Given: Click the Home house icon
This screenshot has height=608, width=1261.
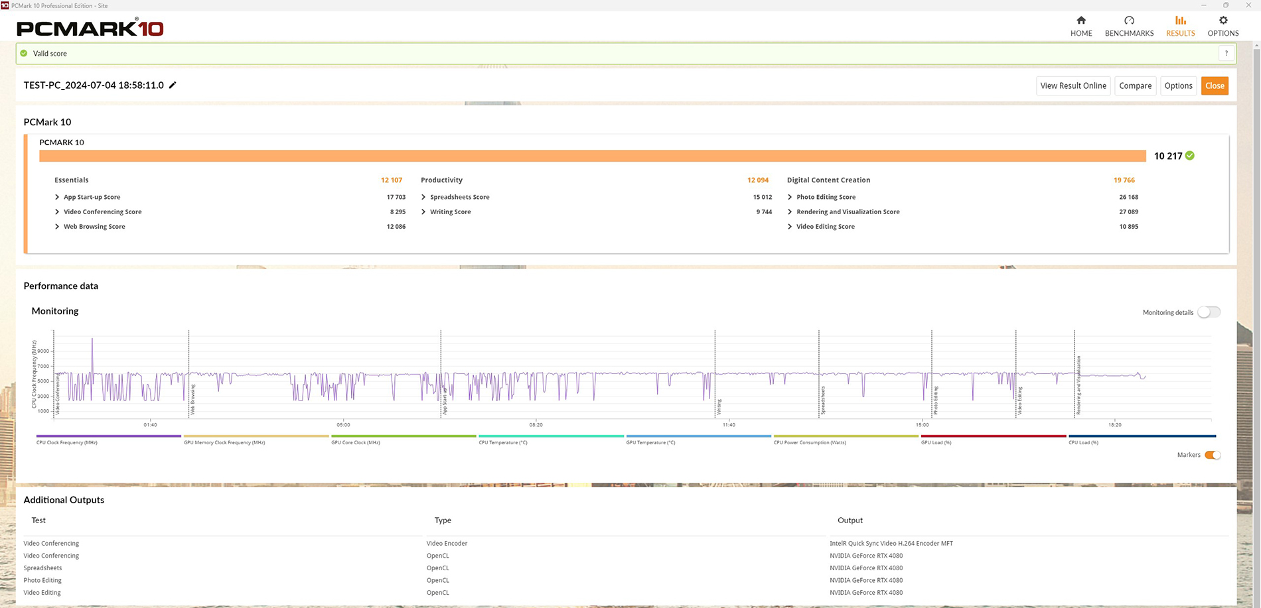Looking at the screenshot, I should [1081, 21].
